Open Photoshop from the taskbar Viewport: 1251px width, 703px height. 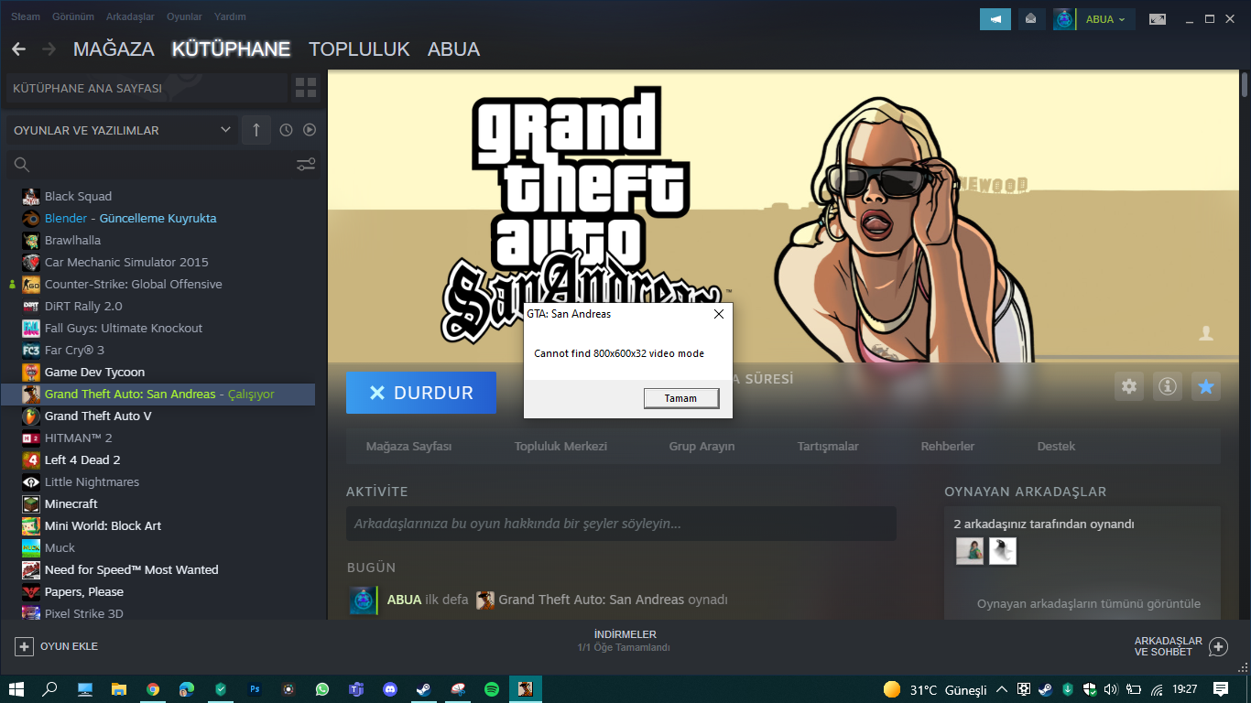(255, 689)
